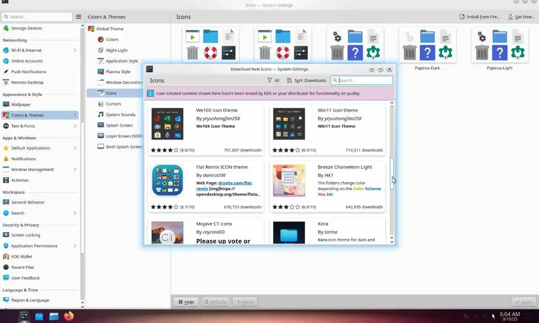Click the info banner icon
539x323 pixels.
tap(150, 93)
